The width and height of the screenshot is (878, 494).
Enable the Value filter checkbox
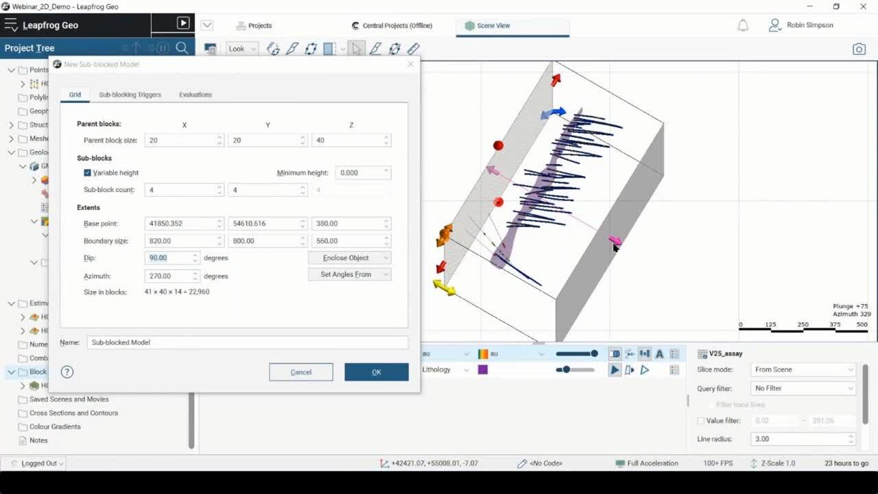coord(700,421)
